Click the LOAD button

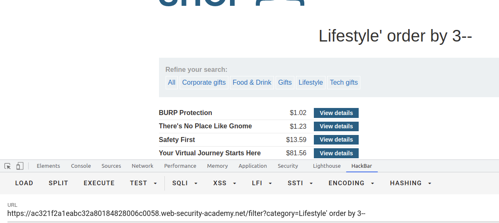[x=24, y=183]
